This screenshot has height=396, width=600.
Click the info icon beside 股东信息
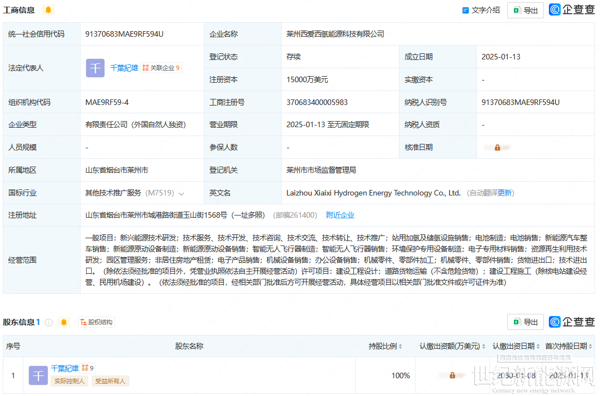[x=49, y=322]
